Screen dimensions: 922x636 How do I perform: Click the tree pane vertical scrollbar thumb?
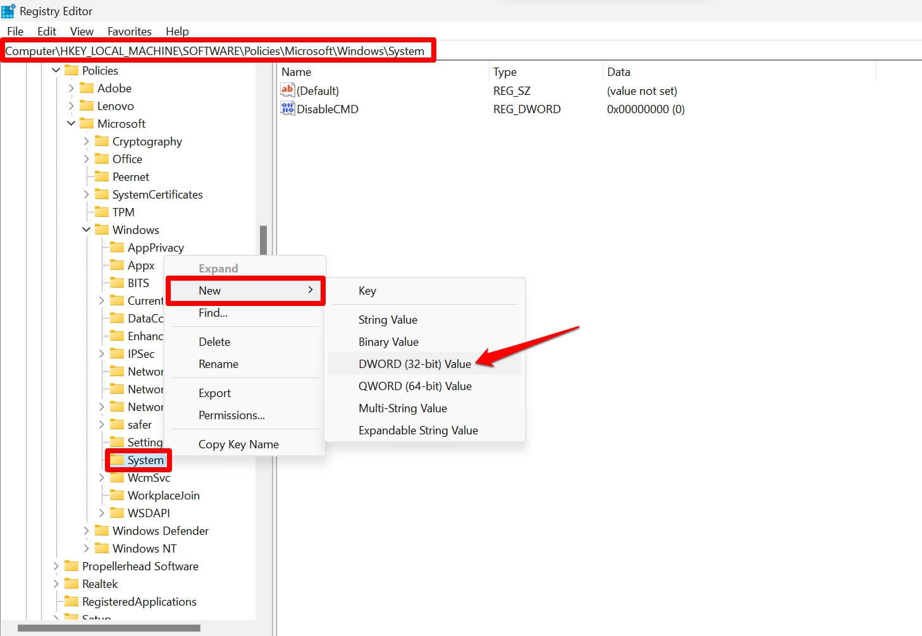point(263,240)
